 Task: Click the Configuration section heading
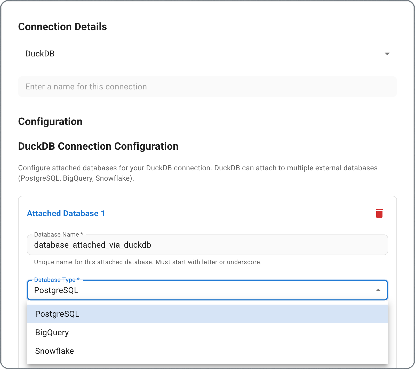(50, 121)
